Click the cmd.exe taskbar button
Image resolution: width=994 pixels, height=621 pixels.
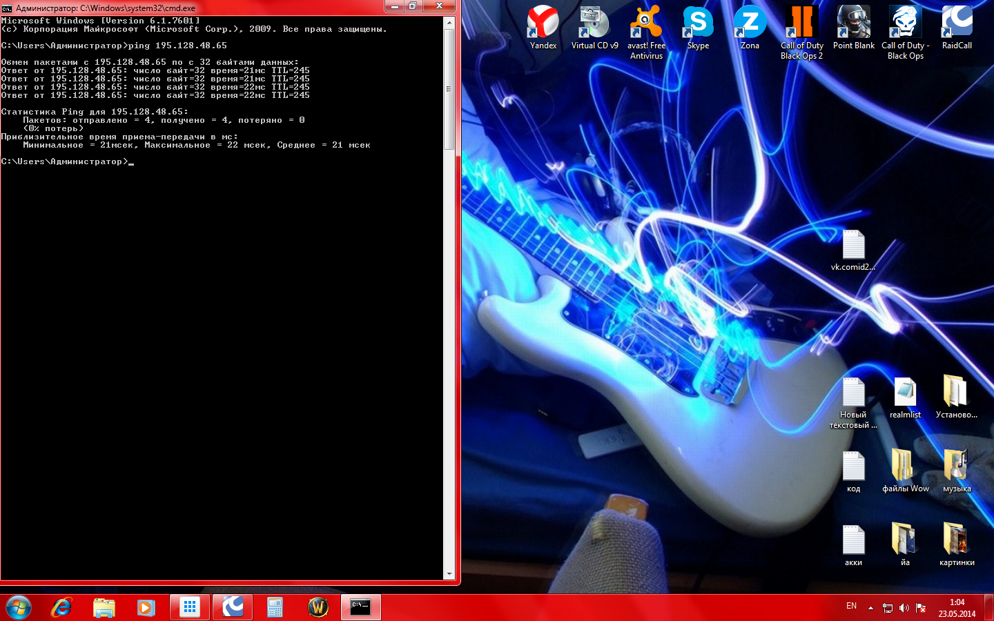(x=361, y=607)
